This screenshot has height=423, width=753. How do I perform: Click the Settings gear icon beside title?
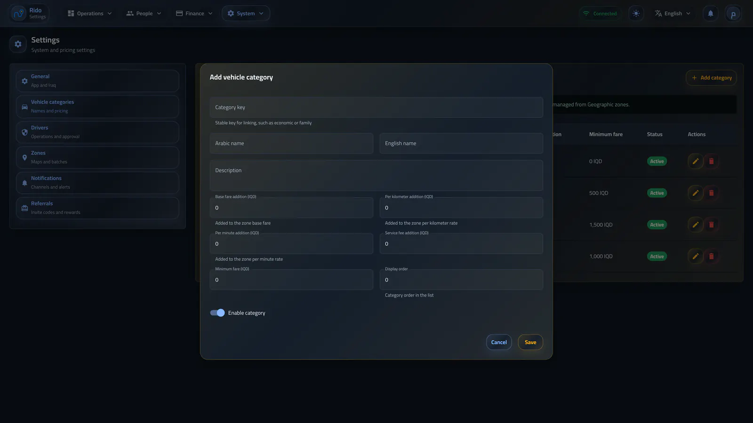18,44
